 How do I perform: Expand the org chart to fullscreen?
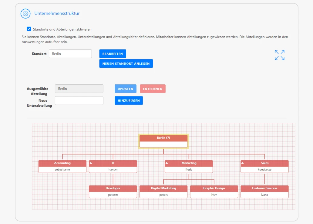point(279,55)
